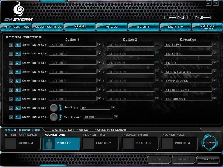This screenshot has height=167, width=223.
Task: Click the number 9 tactic badge
Action: click(x=18, y=117)
